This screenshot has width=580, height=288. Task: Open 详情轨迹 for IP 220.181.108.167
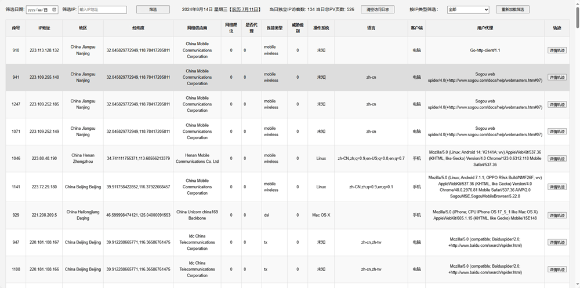click(557, 243)
